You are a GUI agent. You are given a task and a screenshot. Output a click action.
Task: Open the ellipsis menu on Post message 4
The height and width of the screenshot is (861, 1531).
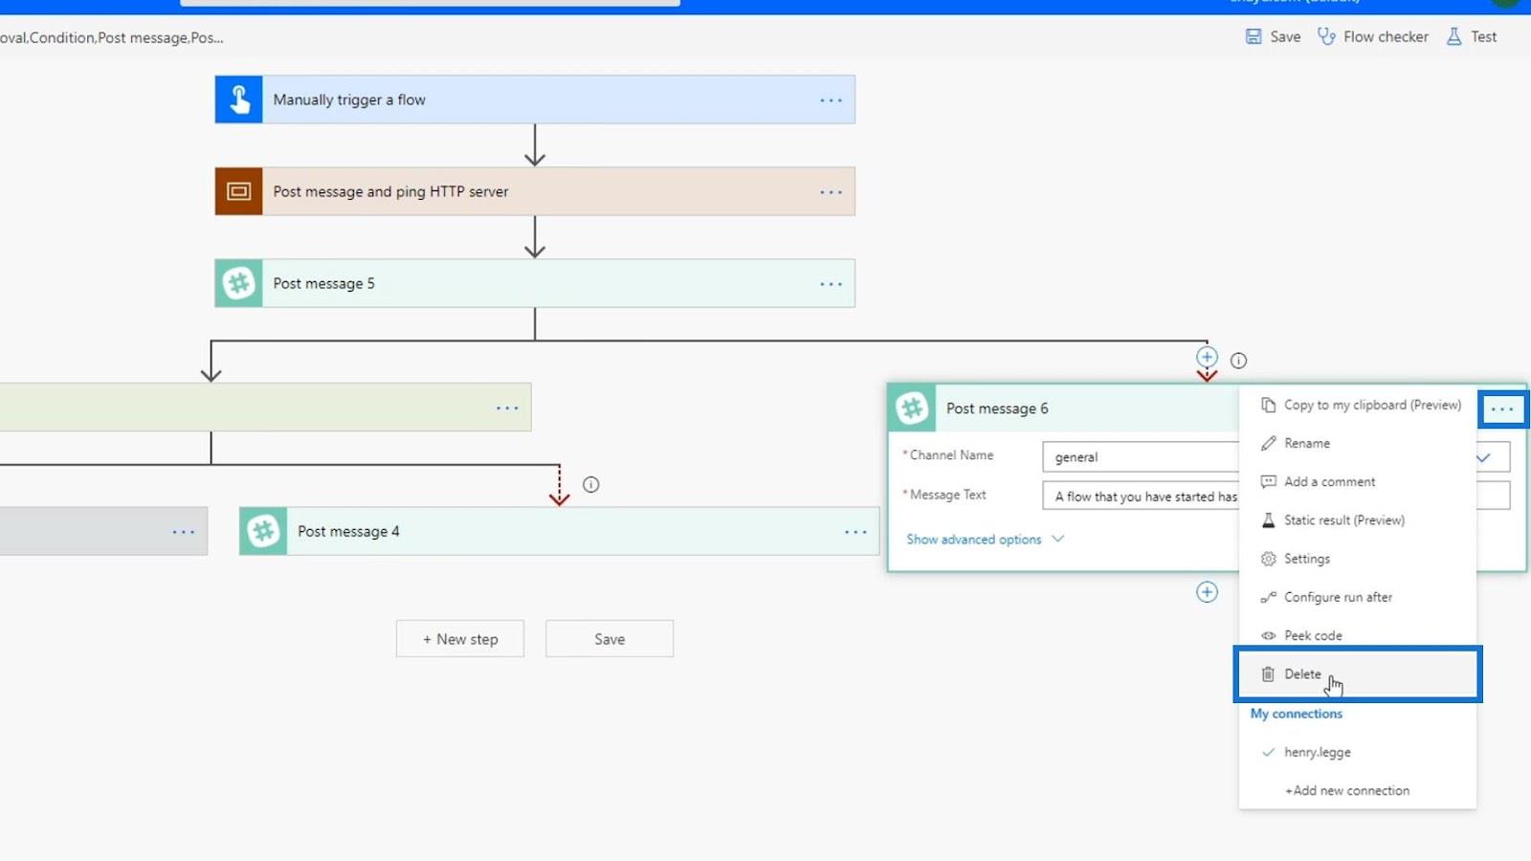[855, 532]
